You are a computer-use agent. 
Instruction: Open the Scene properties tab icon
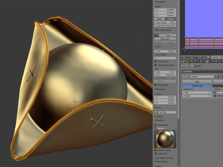pyautogui.click(x=195, y=61)
